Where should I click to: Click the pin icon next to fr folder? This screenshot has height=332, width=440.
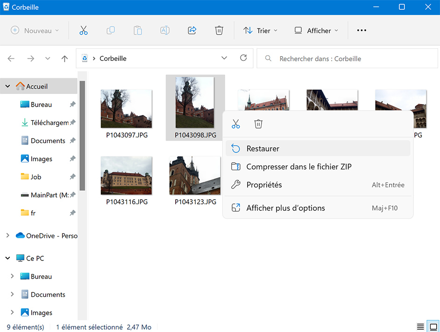coord(73,213)
